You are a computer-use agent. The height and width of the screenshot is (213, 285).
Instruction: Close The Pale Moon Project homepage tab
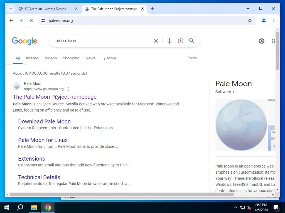tap(142, 9)
